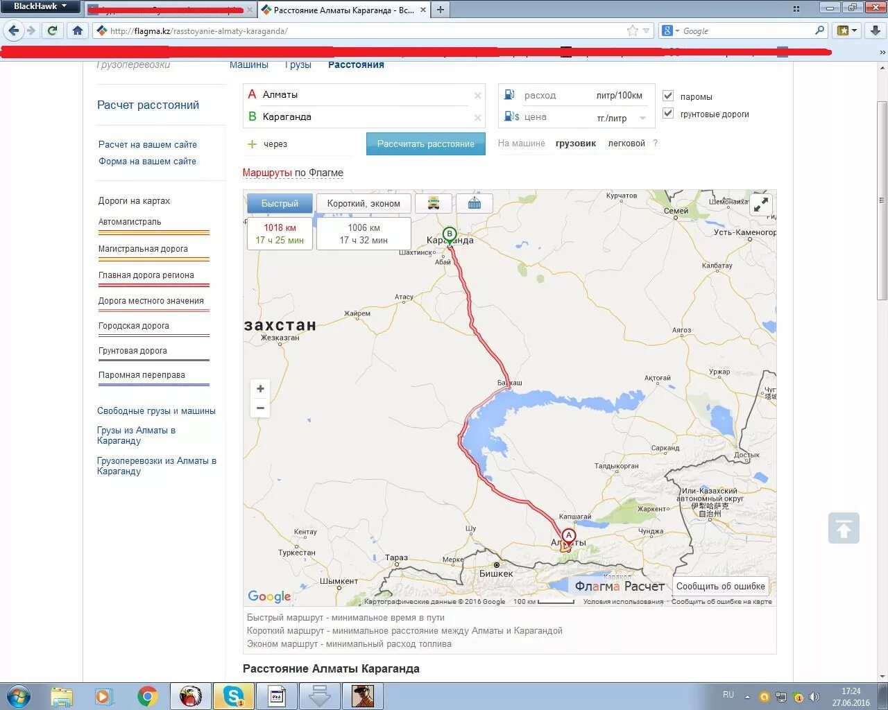The width and height of the screenshot is (888, 710).
Task: Select грузовик vehicle type
Action: 576,144
